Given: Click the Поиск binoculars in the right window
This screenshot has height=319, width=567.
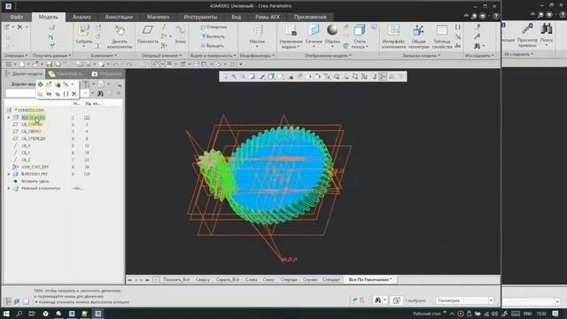Looking at the screenshot, I should (x=547, y=29).
